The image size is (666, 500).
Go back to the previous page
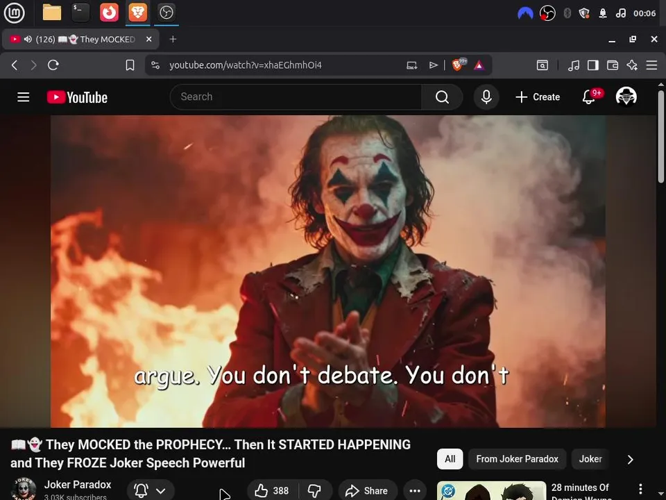click(x=15, y=65)
